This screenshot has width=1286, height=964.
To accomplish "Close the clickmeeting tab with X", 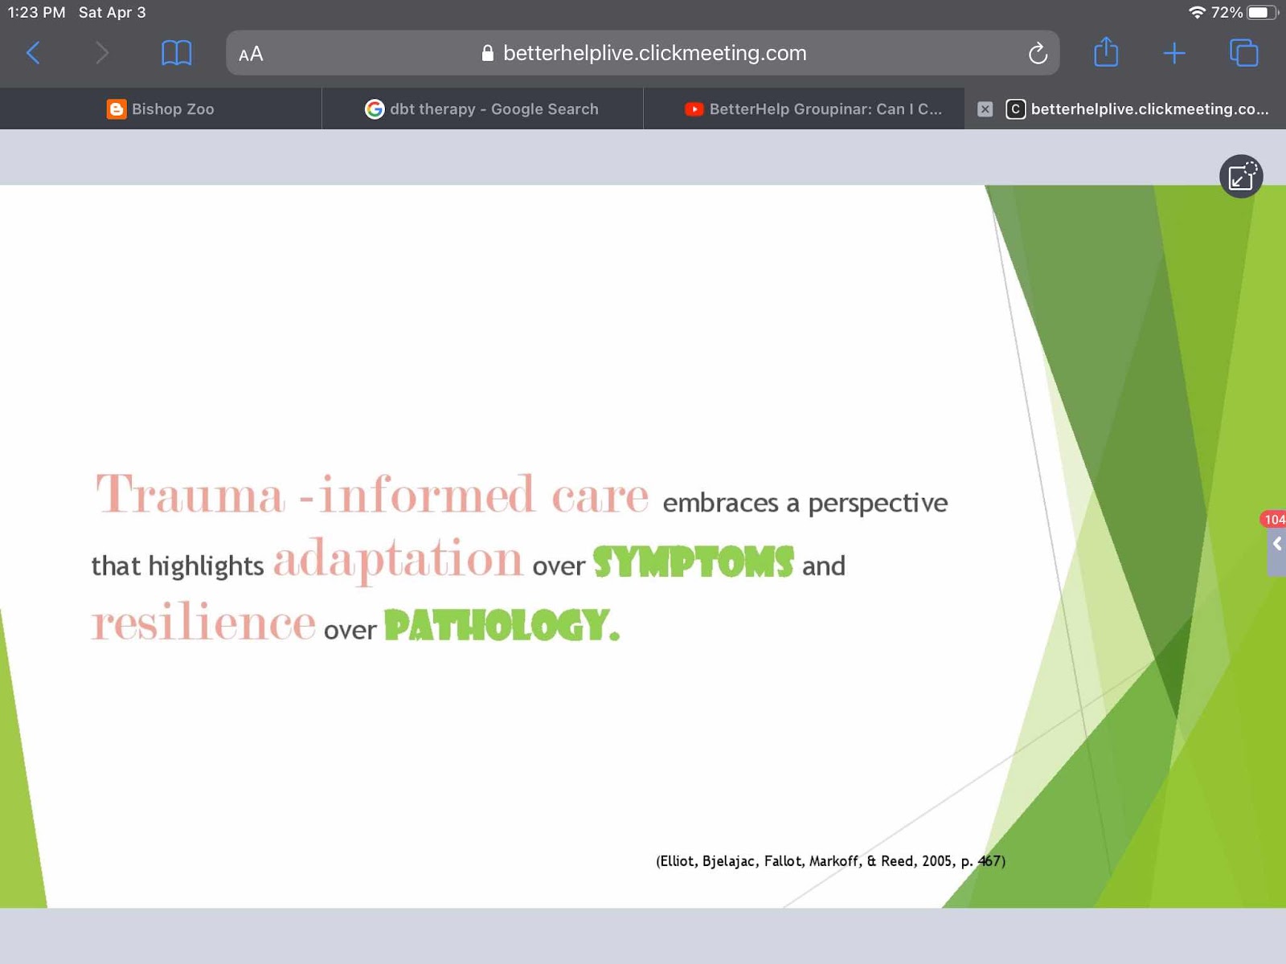I will [x=985, y=109].
